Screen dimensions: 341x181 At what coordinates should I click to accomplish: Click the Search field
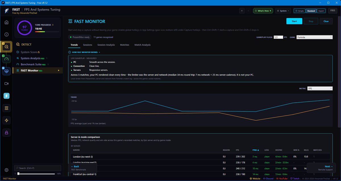click(38, 168)
